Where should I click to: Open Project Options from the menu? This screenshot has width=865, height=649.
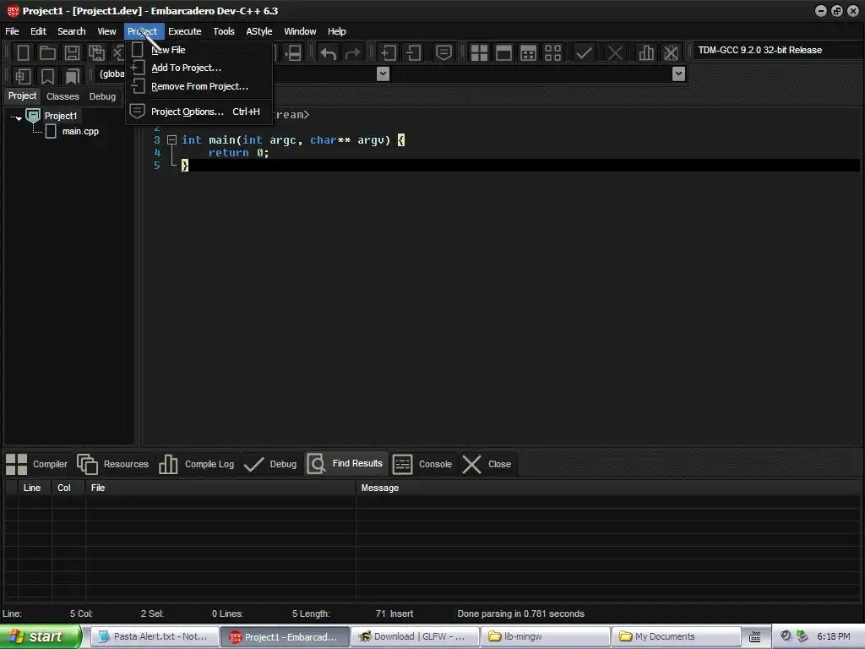(199, 112)
